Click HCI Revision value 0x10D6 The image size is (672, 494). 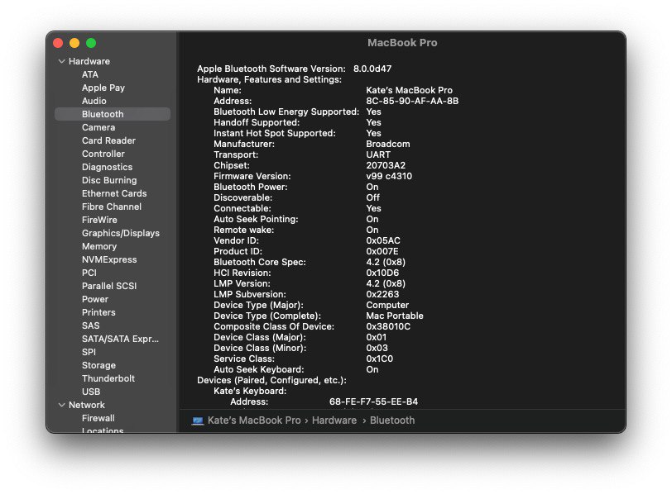click(x=382, y=273)
